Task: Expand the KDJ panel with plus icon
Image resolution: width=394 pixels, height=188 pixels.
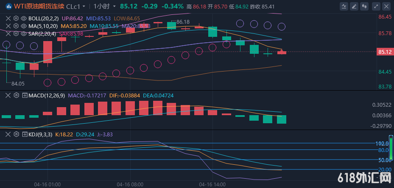Action: (24, 134)
